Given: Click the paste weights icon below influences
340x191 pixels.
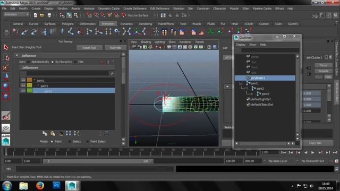Looking at the screenshot, I should click(x=53, y=133).
